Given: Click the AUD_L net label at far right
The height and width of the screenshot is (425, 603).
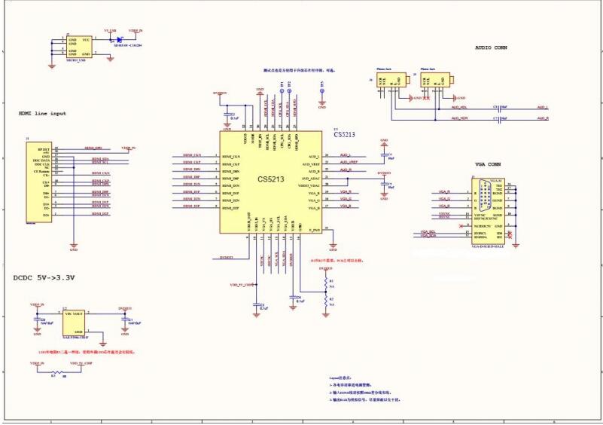Looking at the screenshot, I should click(x=543, y=108).
